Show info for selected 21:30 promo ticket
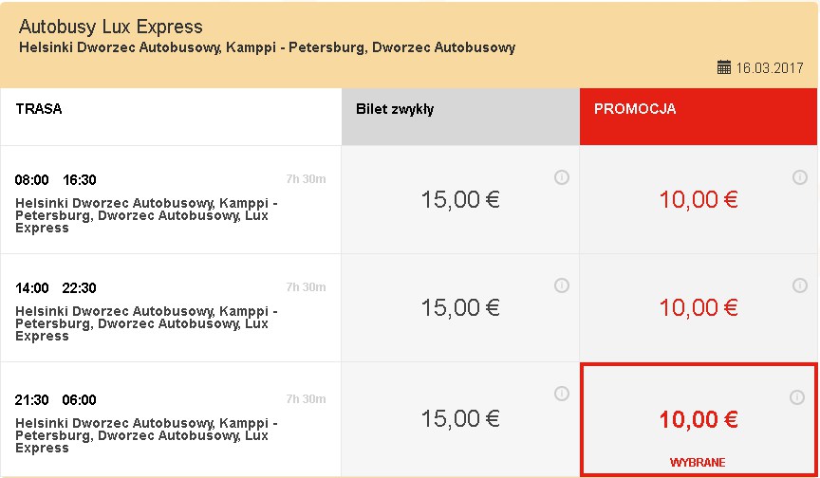The image size is (820, 478). 797,397
